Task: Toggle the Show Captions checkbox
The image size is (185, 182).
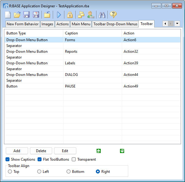Action: (7, 159)
